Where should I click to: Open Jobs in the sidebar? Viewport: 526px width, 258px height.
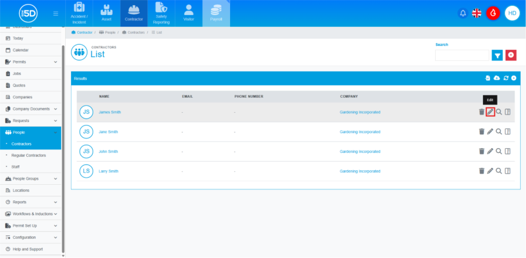[30, 74]
